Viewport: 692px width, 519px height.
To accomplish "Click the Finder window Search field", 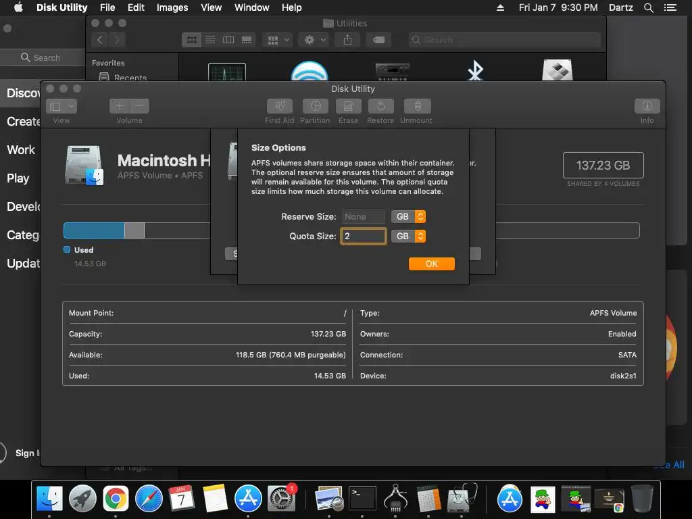I will pyautogui.click(x=504, y=40).
